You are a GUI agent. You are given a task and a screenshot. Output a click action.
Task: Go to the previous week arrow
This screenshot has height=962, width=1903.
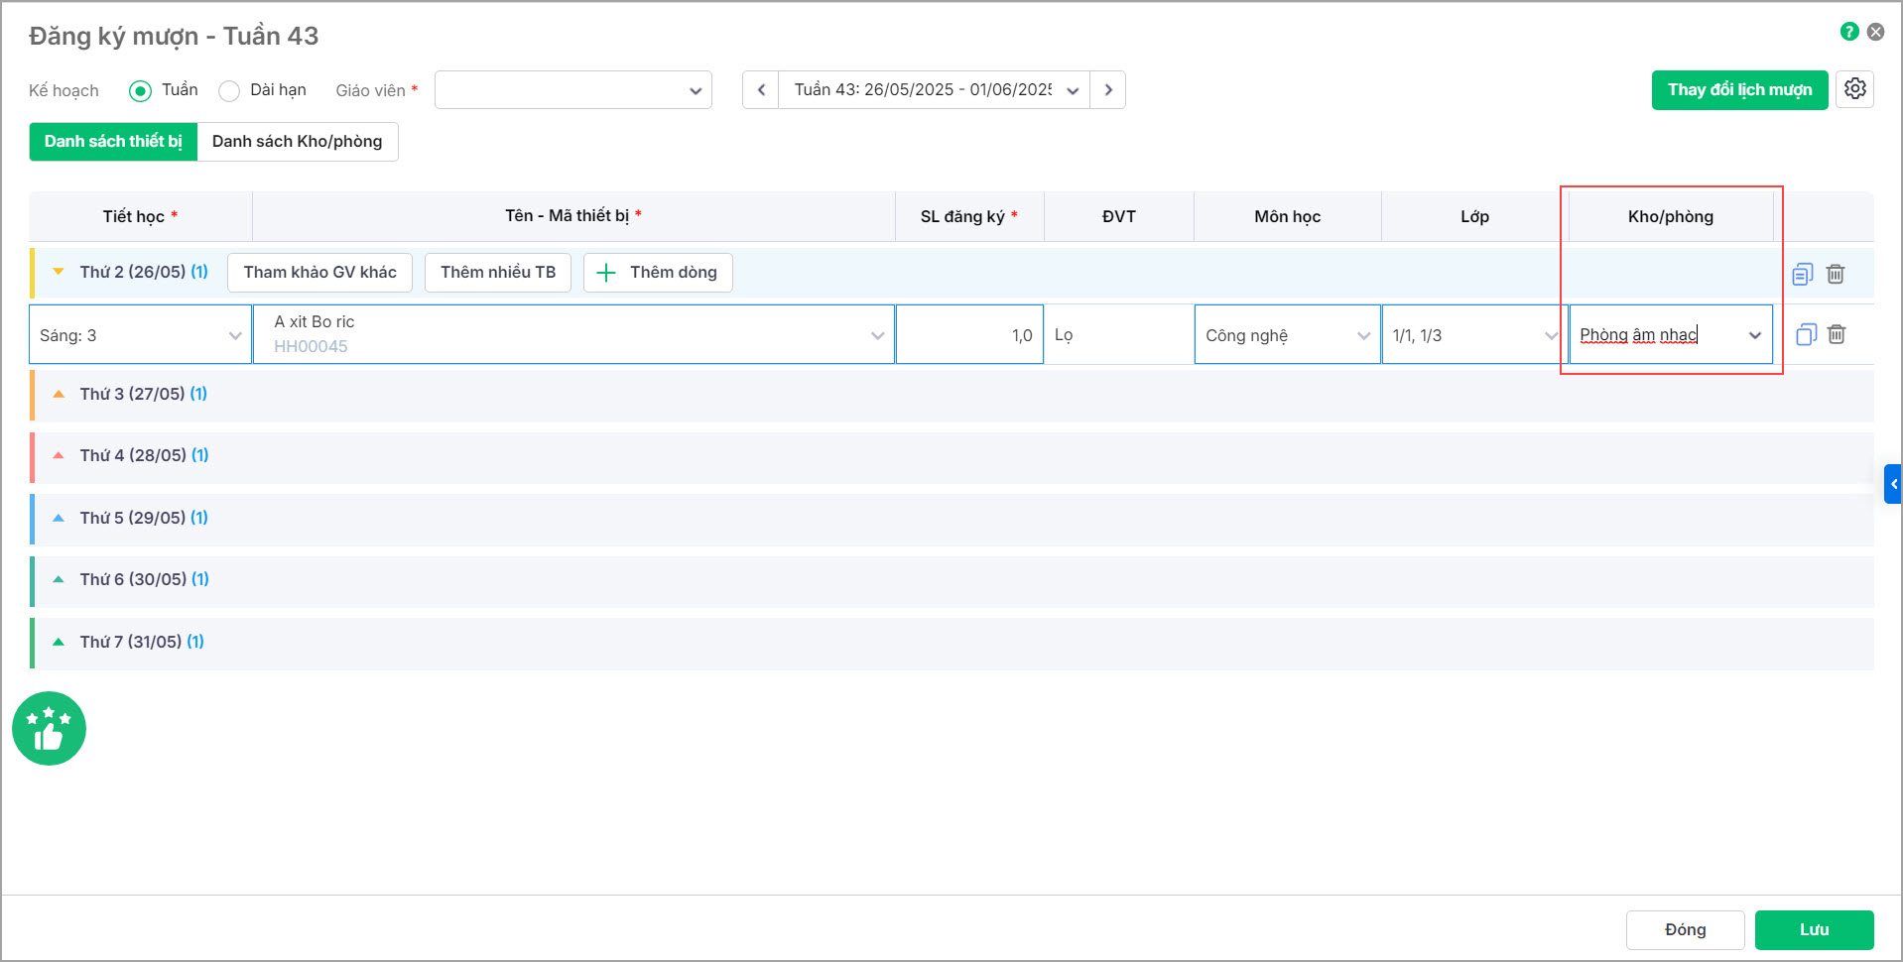coord(761,90)
